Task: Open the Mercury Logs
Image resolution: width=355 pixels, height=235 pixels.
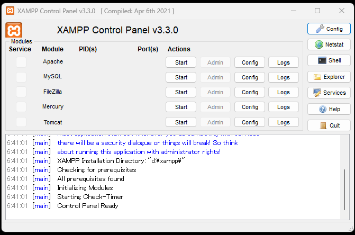Action: (283, 107)
